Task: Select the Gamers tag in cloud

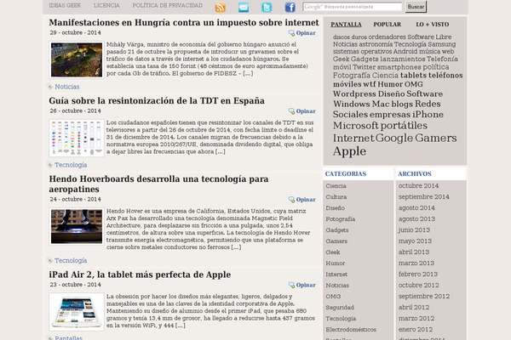Action: click(436, 138)
